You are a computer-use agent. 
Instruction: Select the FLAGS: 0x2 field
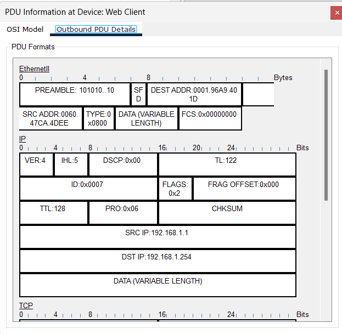175,189
